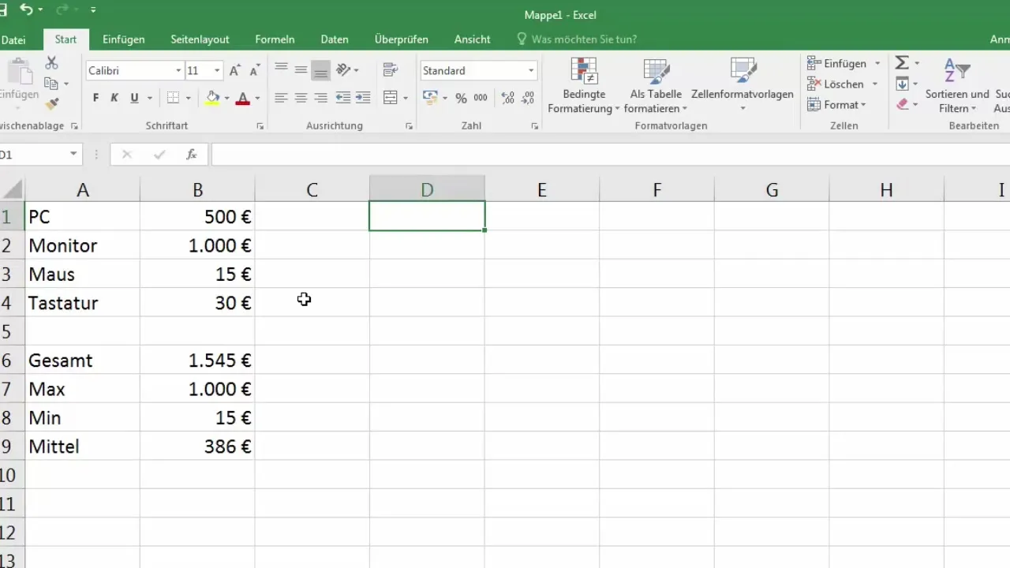
Task: Open Ausrichtung dialog launcher
Action: point(409,126)
